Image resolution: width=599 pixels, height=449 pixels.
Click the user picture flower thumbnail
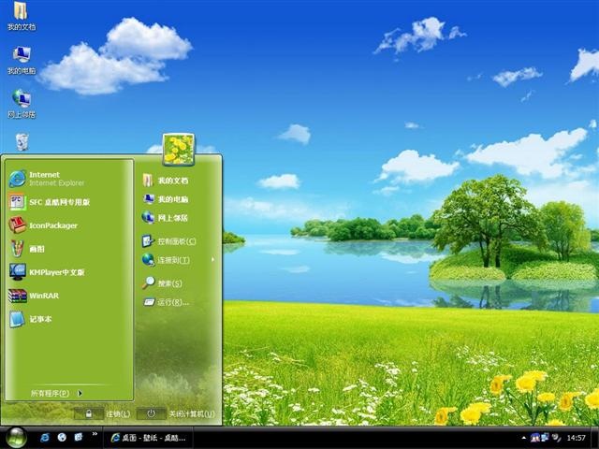point(179,150)
